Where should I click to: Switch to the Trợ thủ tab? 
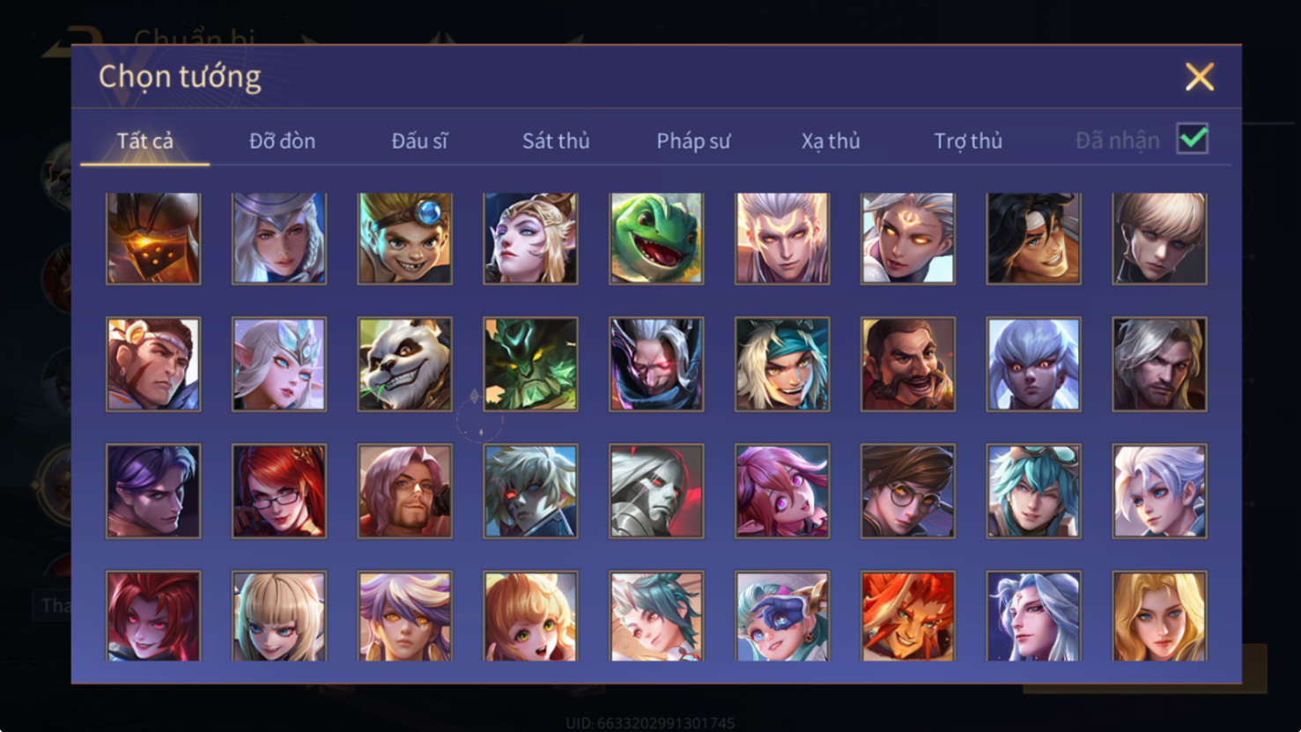[x=968, y=141]
